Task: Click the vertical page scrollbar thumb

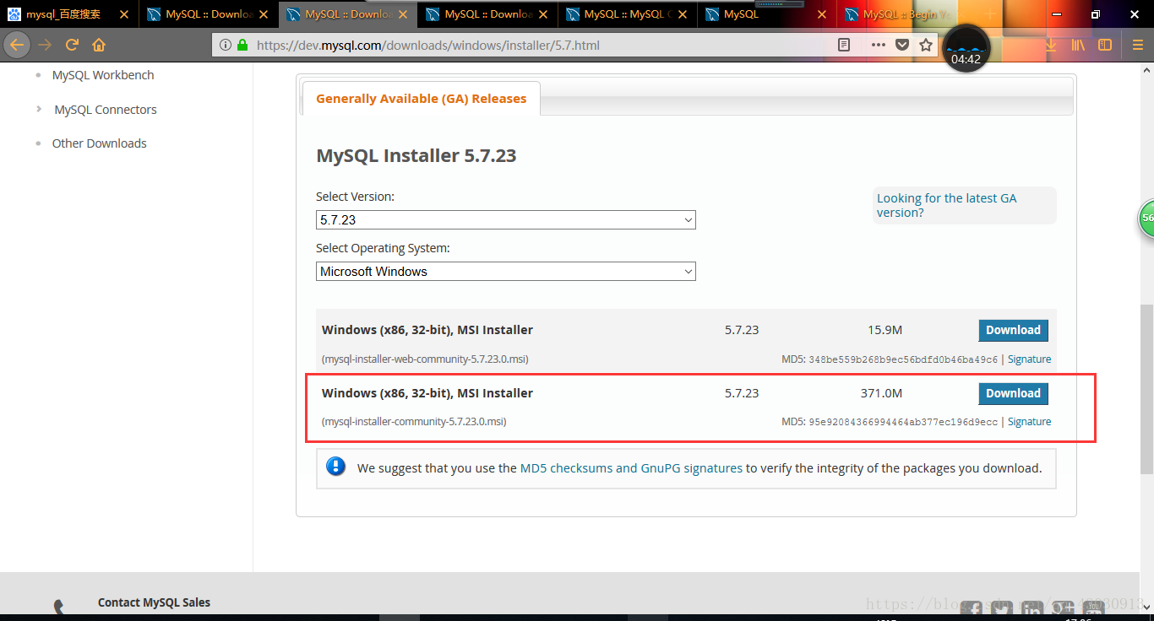Action: (x=1146, y=388)
